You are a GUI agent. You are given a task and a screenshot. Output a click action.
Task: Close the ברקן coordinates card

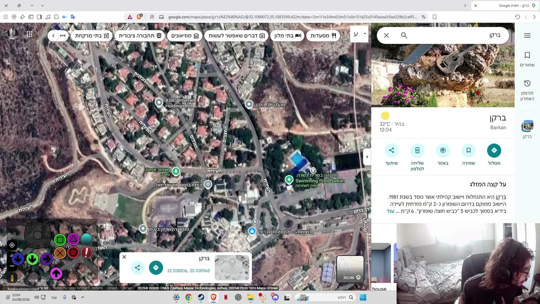124,257
